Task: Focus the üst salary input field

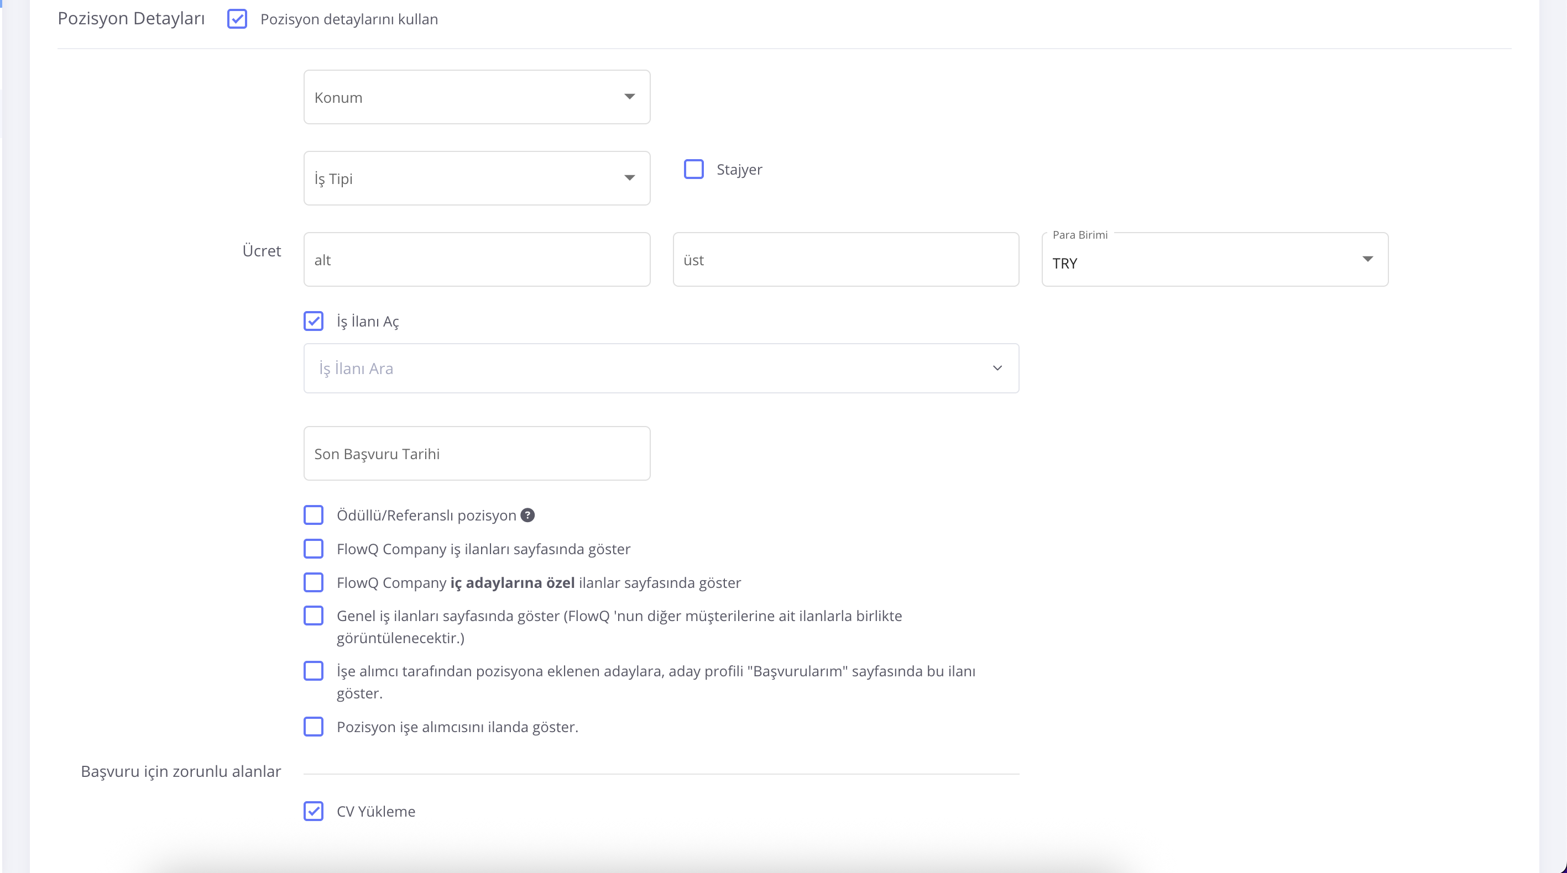Action: (845, 260)
